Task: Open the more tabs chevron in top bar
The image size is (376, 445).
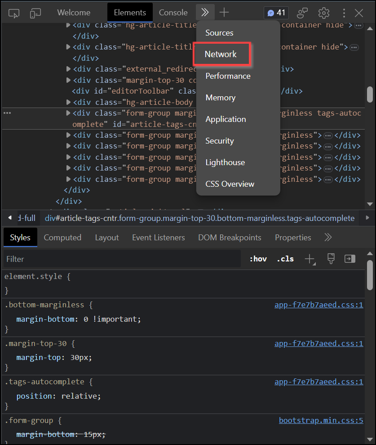Action: [x=205, y=13]
